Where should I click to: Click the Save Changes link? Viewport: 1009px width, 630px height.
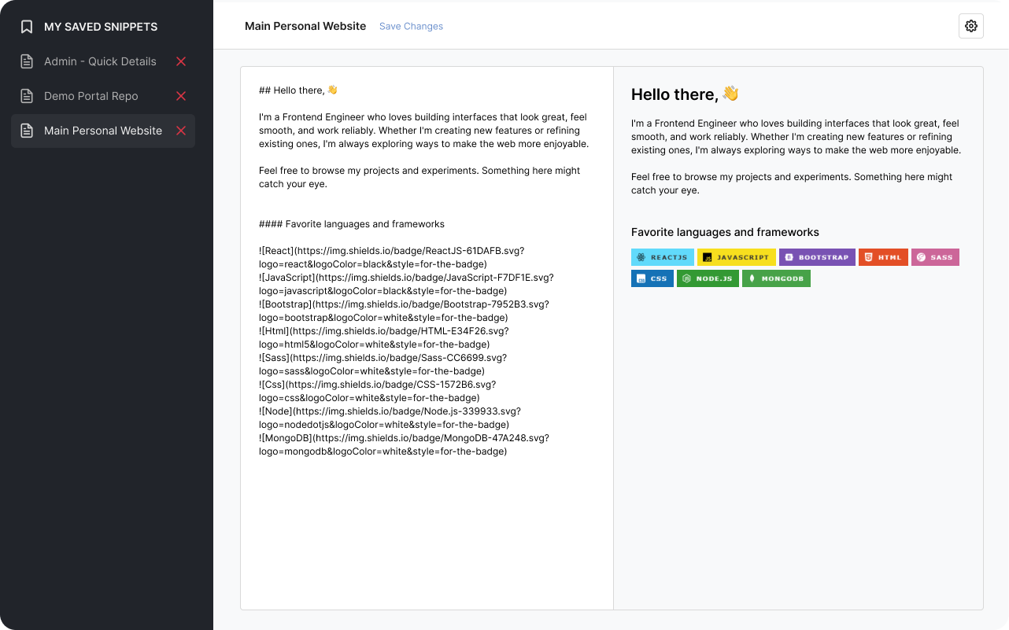411,26
